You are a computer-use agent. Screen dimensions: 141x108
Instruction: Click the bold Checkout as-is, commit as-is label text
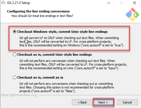point(40,77)
